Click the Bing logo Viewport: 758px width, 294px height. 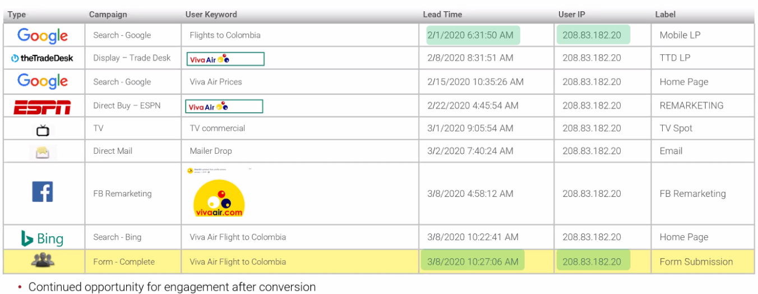(43, 238)
